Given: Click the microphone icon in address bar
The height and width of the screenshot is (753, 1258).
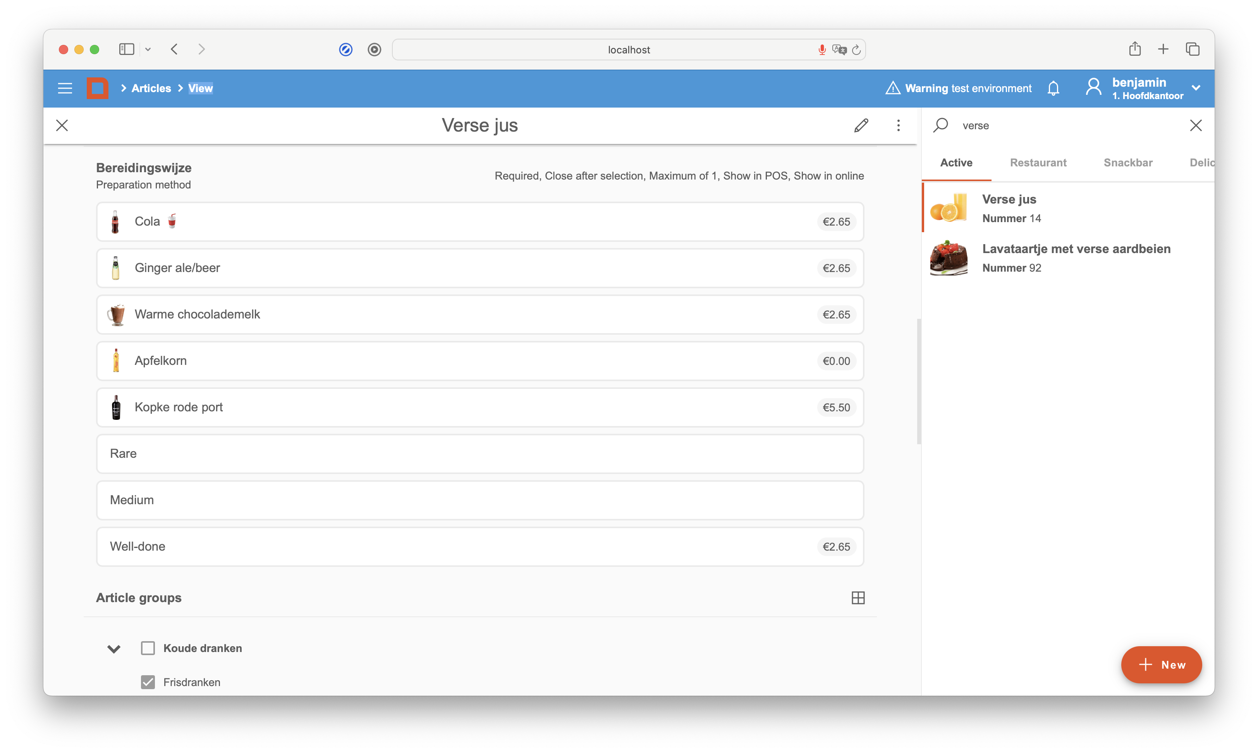Looking at the screenshot, I should (822, 50).
